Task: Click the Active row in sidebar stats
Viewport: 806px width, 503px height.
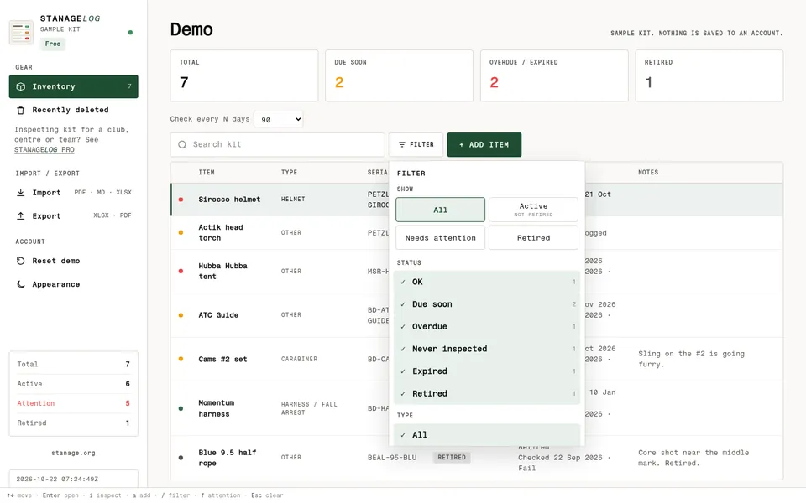Action: tap(74, 384)
